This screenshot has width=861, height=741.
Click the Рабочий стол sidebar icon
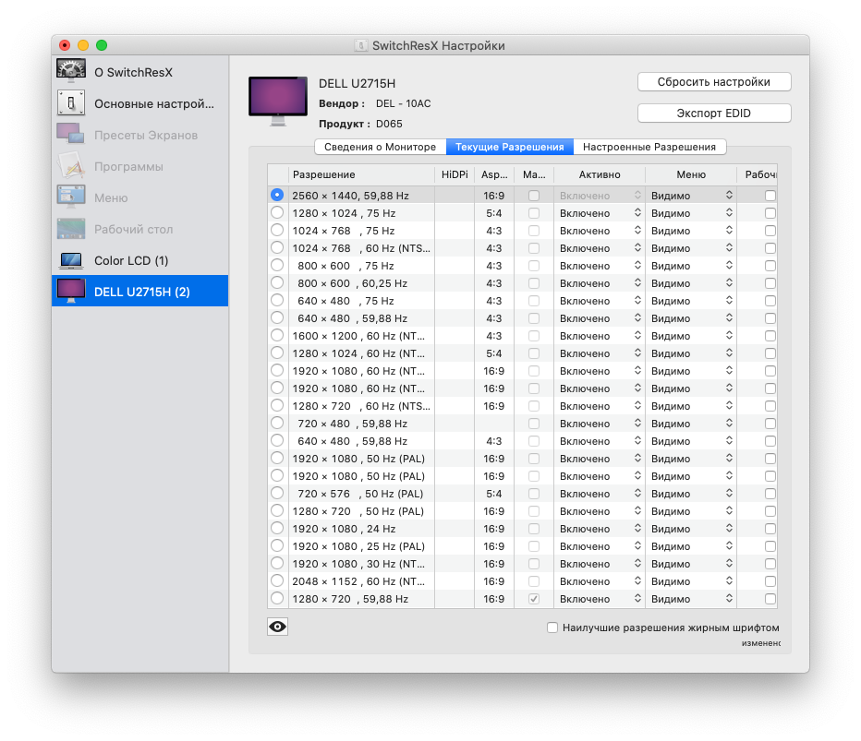point(71,229)
